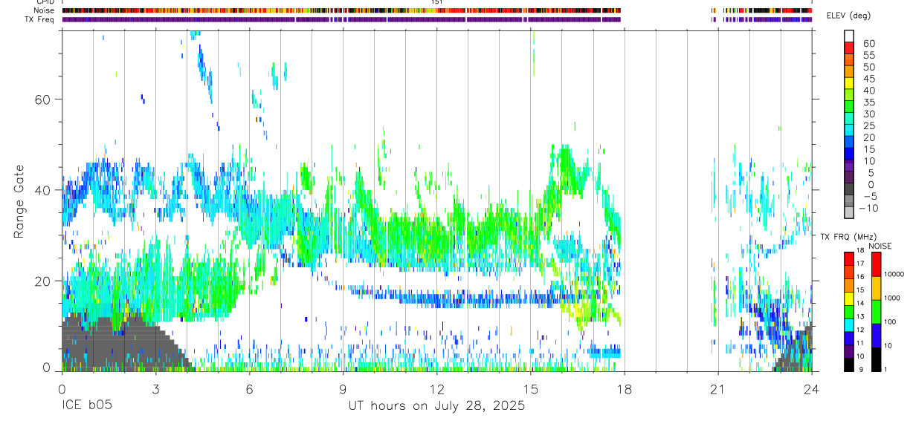Click the "UT hours on July 28, 2025" axis title
The width and height of the screenshot is (913, 421).
tap(436, 406)
